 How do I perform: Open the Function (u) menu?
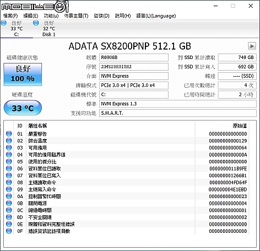pos(51,16)
